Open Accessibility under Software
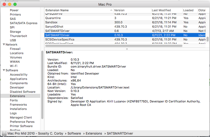This screenshot has height=137, width=210. (19, 75)
